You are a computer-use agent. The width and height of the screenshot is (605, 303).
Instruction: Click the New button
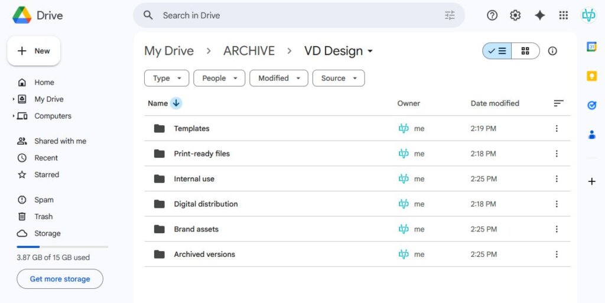point(34,51)
